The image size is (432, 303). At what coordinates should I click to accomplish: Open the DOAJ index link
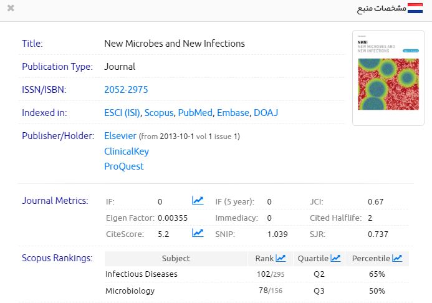click(266, 113)
